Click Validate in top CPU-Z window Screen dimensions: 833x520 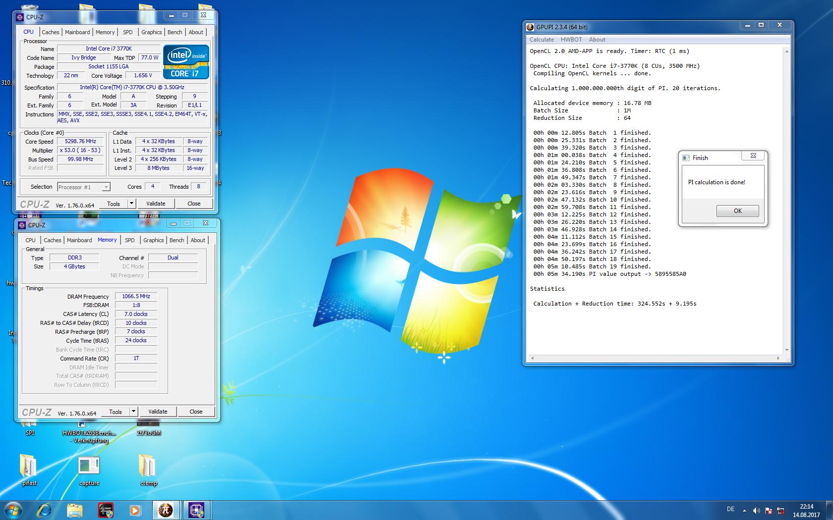tap(156, 204)
